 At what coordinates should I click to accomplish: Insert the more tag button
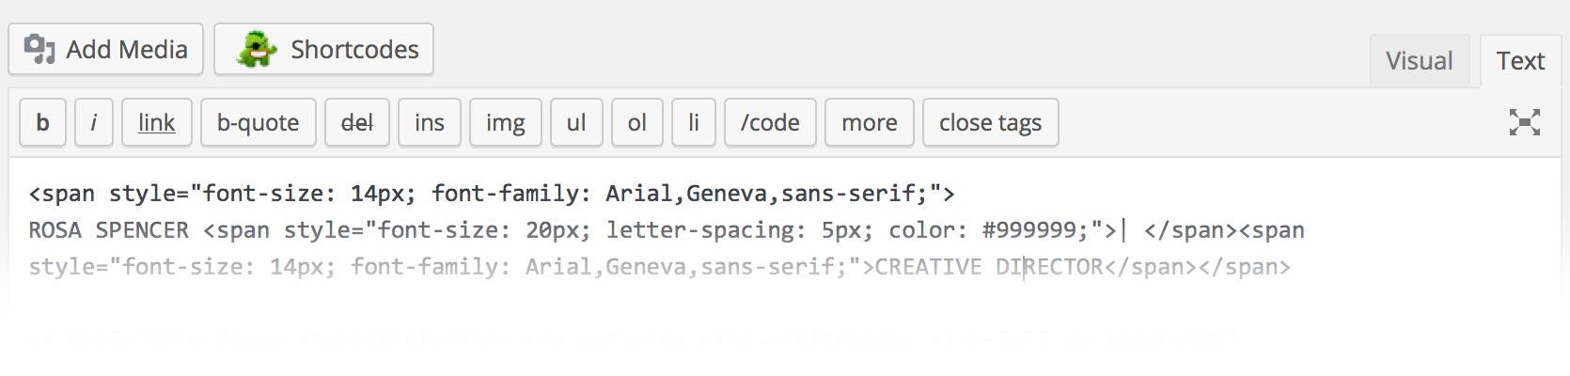pyautogui.click(x=870, y=122)
